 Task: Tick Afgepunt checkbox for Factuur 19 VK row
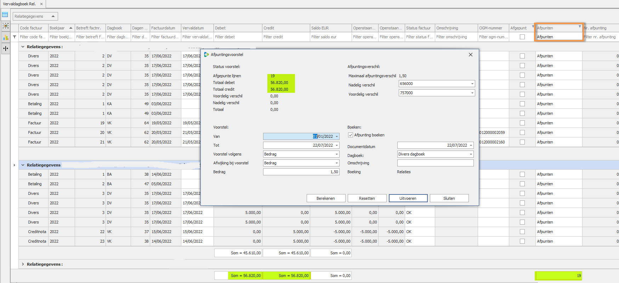522,123
